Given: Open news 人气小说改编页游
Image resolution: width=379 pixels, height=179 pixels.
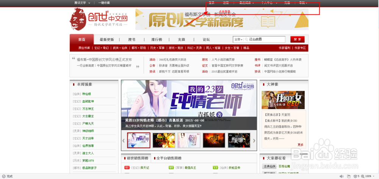Looking at the screenshot, I should [x=223, y=59].
